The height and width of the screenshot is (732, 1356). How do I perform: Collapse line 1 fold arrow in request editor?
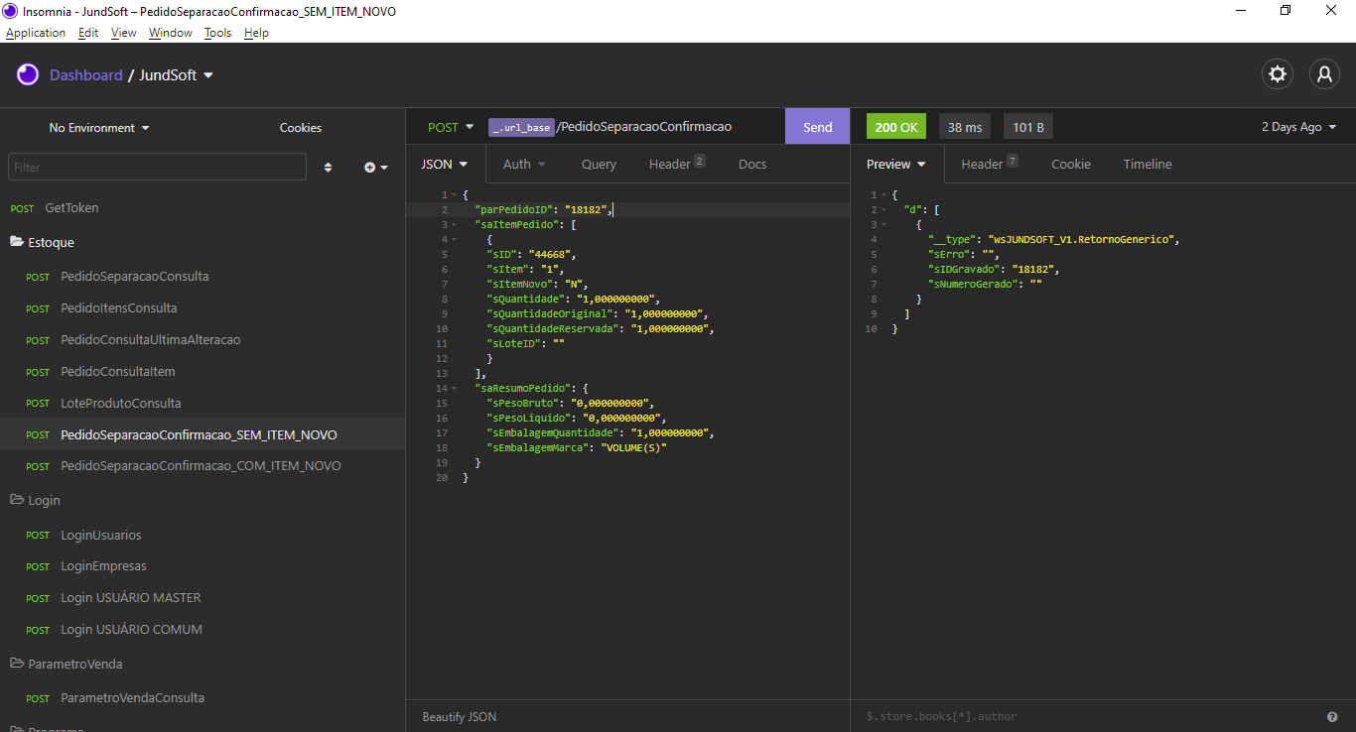click(x=454, y=195)
